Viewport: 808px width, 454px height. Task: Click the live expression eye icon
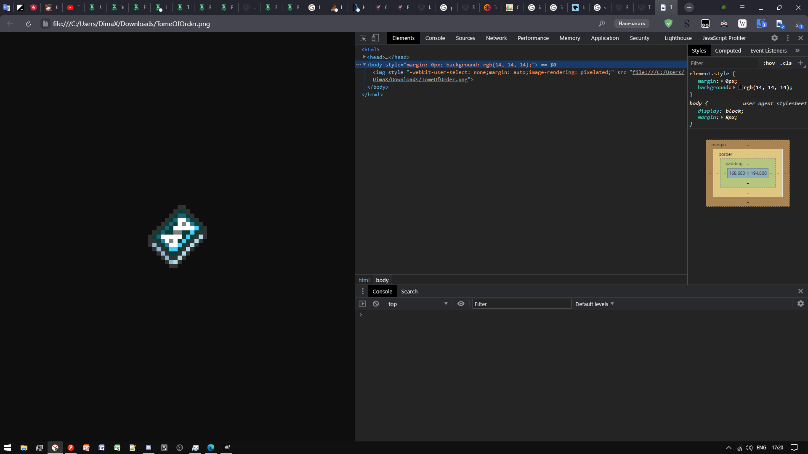461,304
